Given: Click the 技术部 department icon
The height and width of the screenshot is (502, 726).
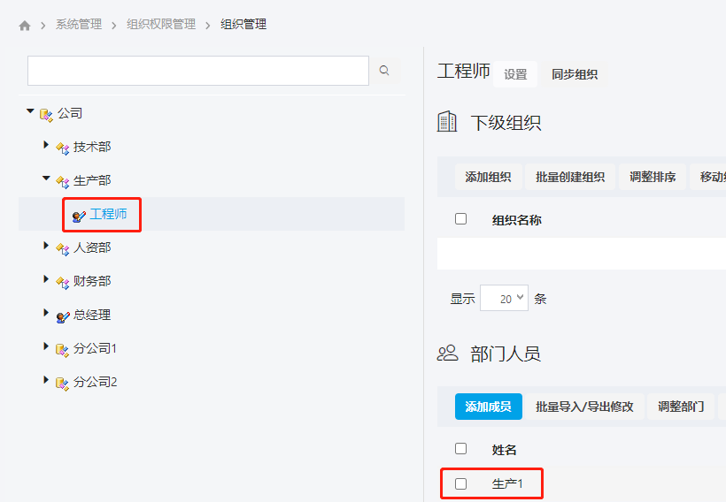Looking at the screenshot, I should pyautogui.click(x=63, y=148).
